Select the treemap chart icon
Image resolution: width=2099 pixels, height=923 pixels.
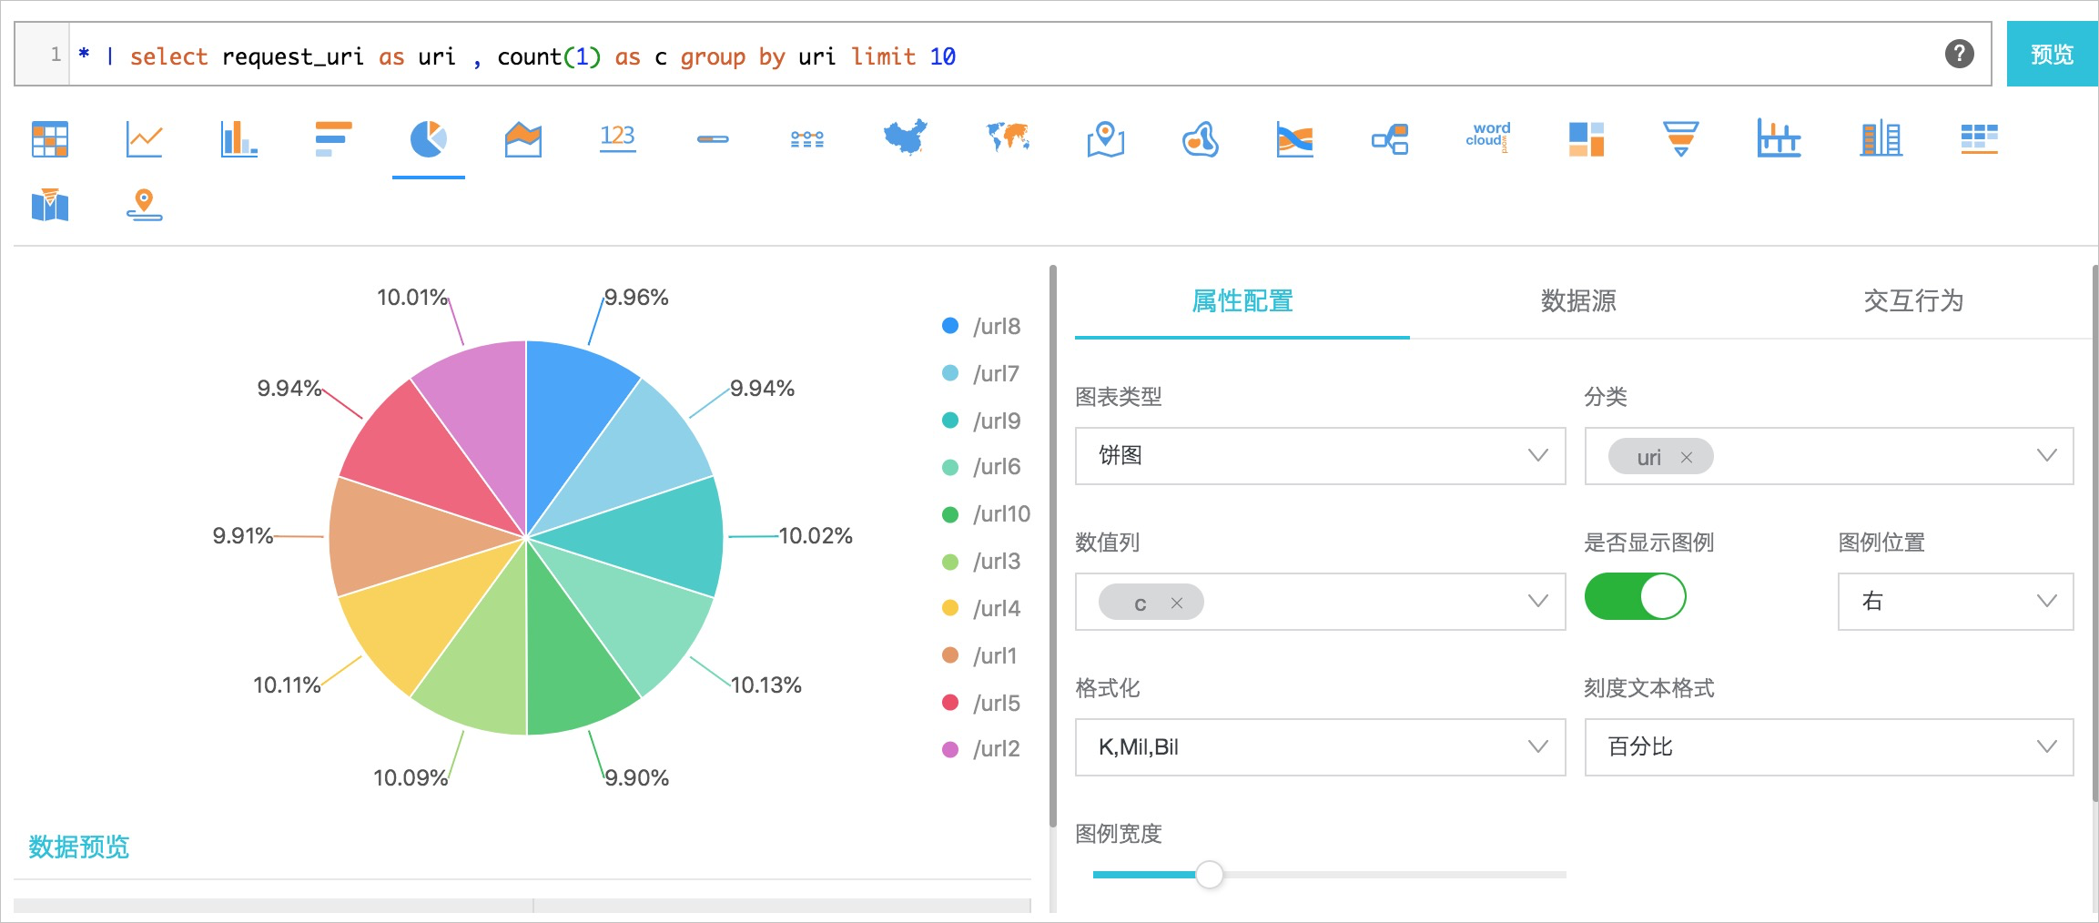coord(1587,139)
